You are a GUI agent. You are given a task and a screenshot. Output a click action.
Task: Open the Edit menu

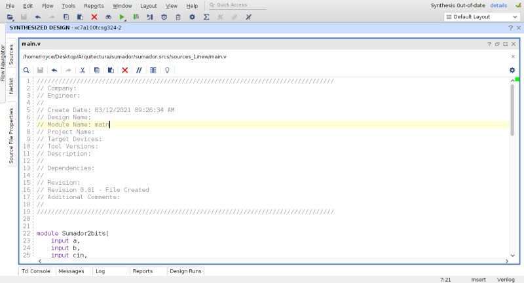[x=28, y=6]
